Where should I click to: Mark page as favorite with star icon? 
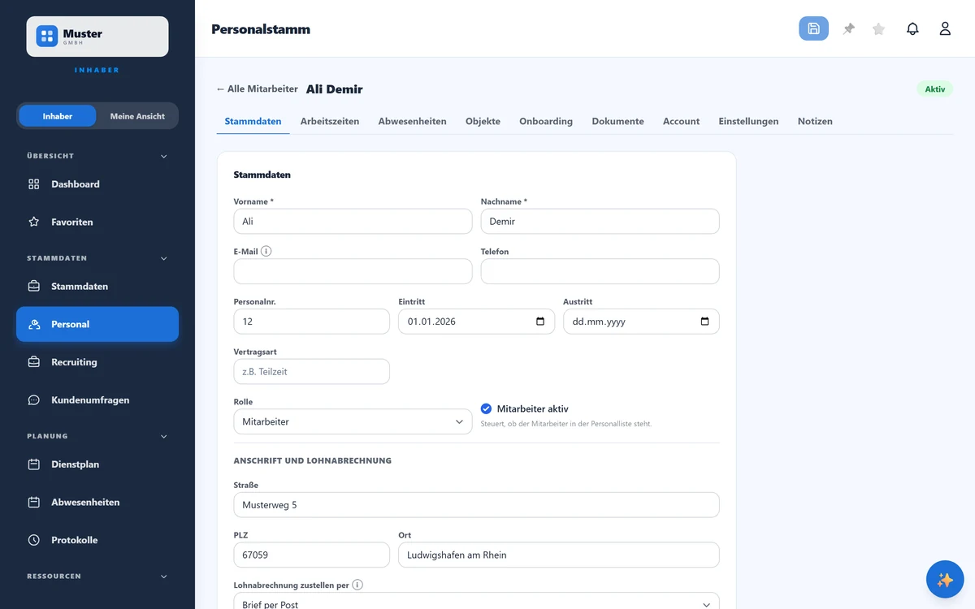(878, 28)
